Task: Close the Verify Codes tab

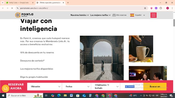Action: [33, 3]
